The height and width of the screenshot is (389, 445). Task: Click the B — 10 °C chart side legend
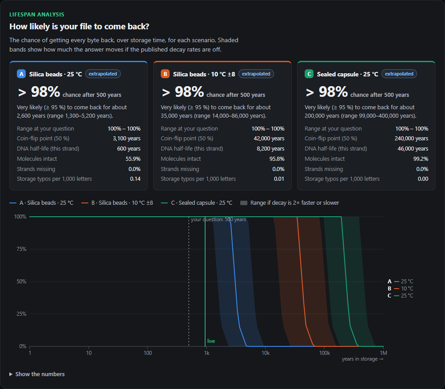[x=400, y=289]
